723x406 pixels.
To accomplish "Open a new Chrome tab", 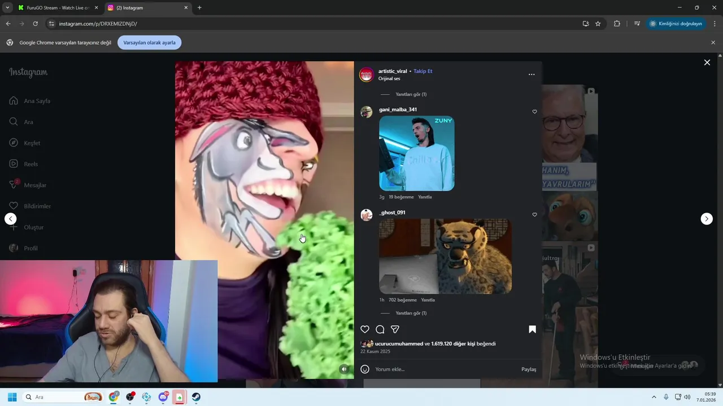I will (x=199, y=8).
